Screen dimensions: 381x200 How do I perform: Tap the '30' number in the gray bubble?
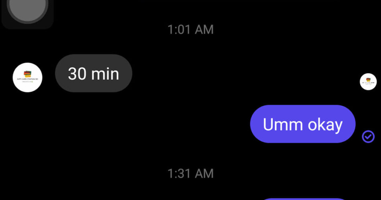pos(77,74)
